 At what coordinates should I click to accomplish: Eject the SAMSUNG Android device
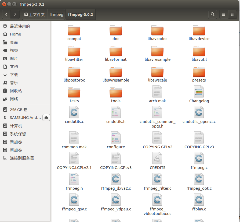point(46,118)
